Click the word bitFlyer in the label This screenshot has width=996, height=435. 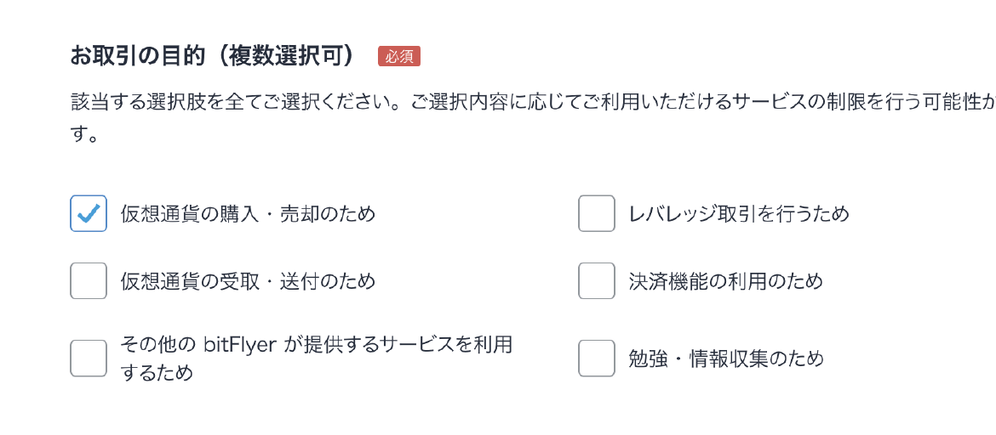[241, 344]
